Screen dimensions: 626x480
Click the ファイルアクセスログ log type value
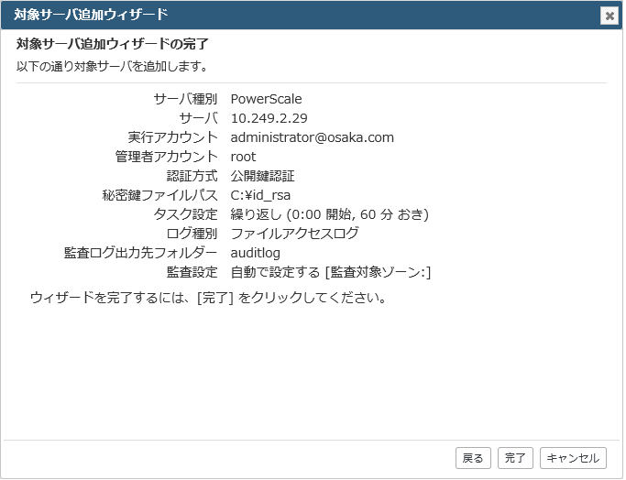pyautogui.click(x=294, y=234)
